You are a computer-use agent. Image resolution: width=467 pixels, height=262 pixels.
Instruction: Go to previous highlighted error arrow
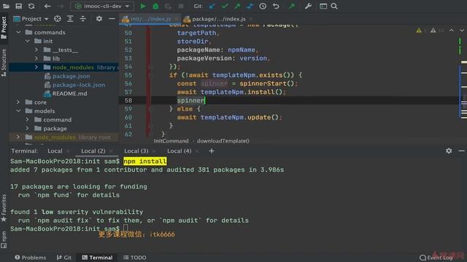[452, 31]
